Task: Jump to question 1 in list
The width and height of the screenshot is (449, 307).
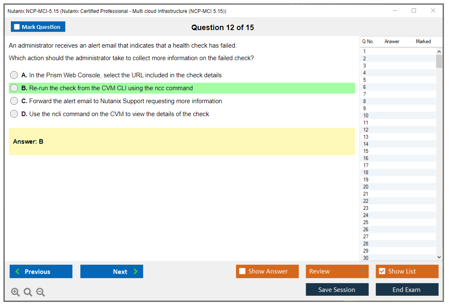Action: pos(365,52)
